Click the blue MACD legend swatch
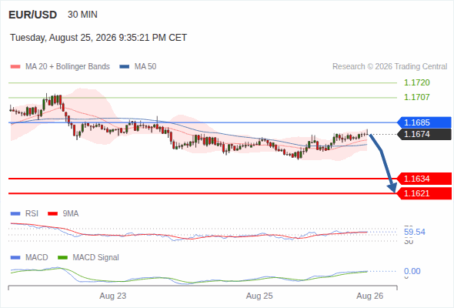Viewport: 454px width, 308px height. 15,258
